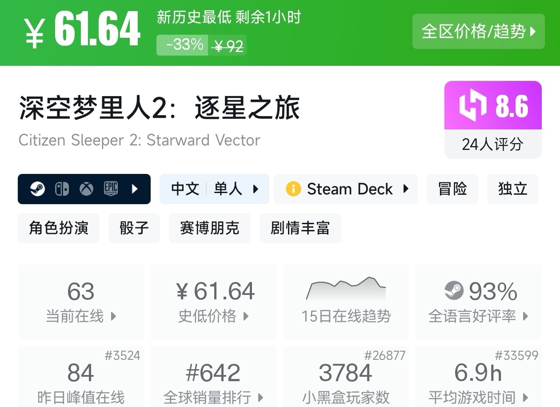Select the 赛博朋克 tag
This screenshot has height=407, width=560.
pyautogui.click(x=209, y=228)
